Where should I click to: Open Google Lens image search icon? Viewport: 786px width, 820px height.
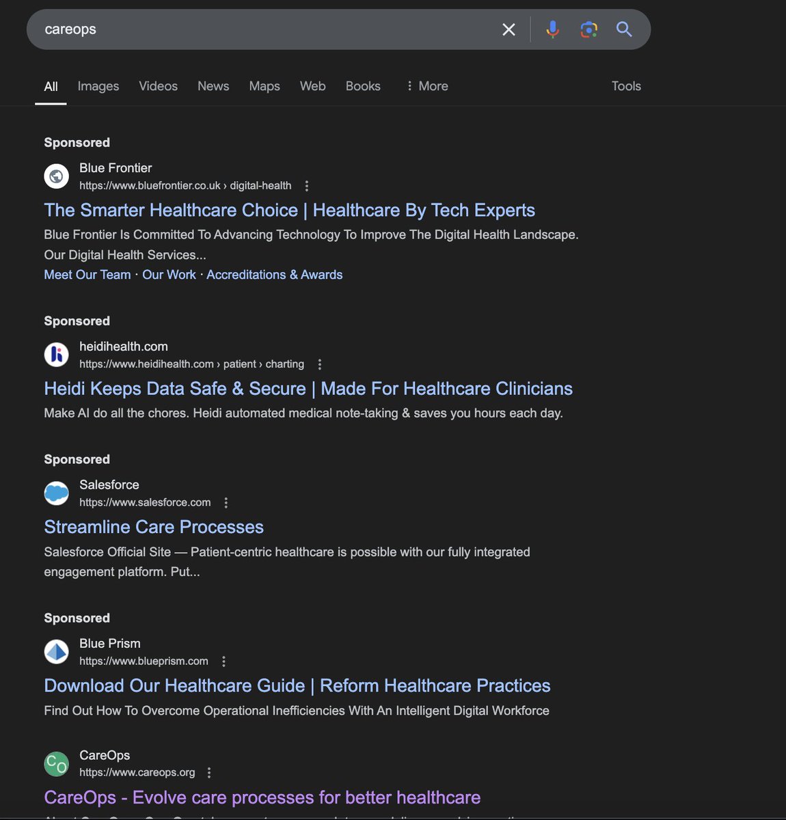(x=588, y=29)
